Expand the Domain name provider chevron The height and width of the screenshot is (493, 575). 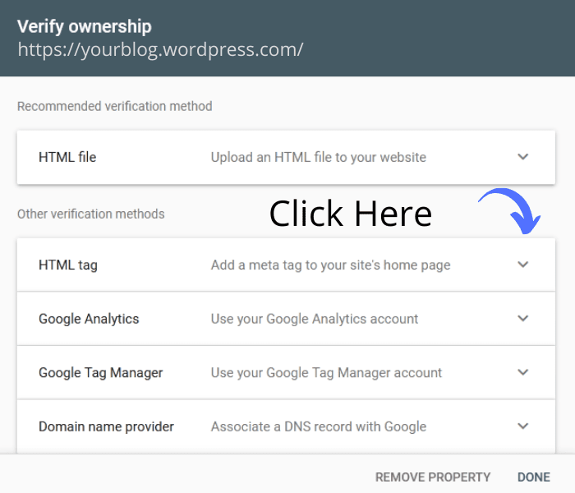click(x=523, y=426)
